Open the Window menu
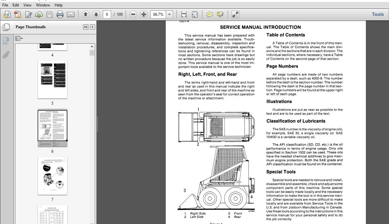Screen dimensions: 389x224 point(43,5)
